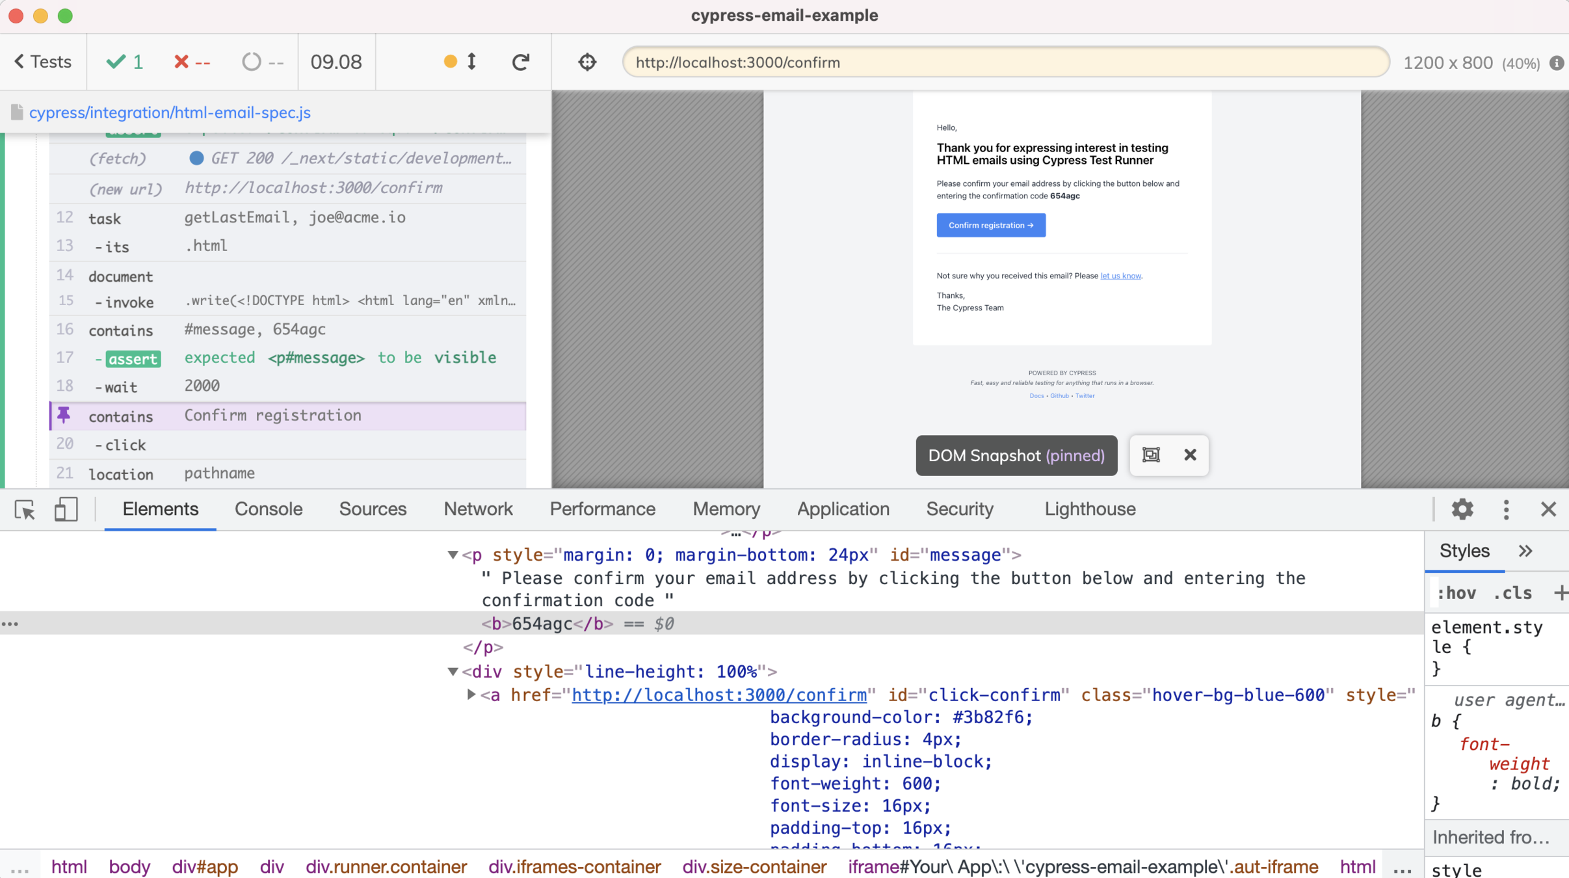Toggle the device toolbar icon in DevTools
This screenshot has height=878, width=1569.
click(x=65, y=510)
